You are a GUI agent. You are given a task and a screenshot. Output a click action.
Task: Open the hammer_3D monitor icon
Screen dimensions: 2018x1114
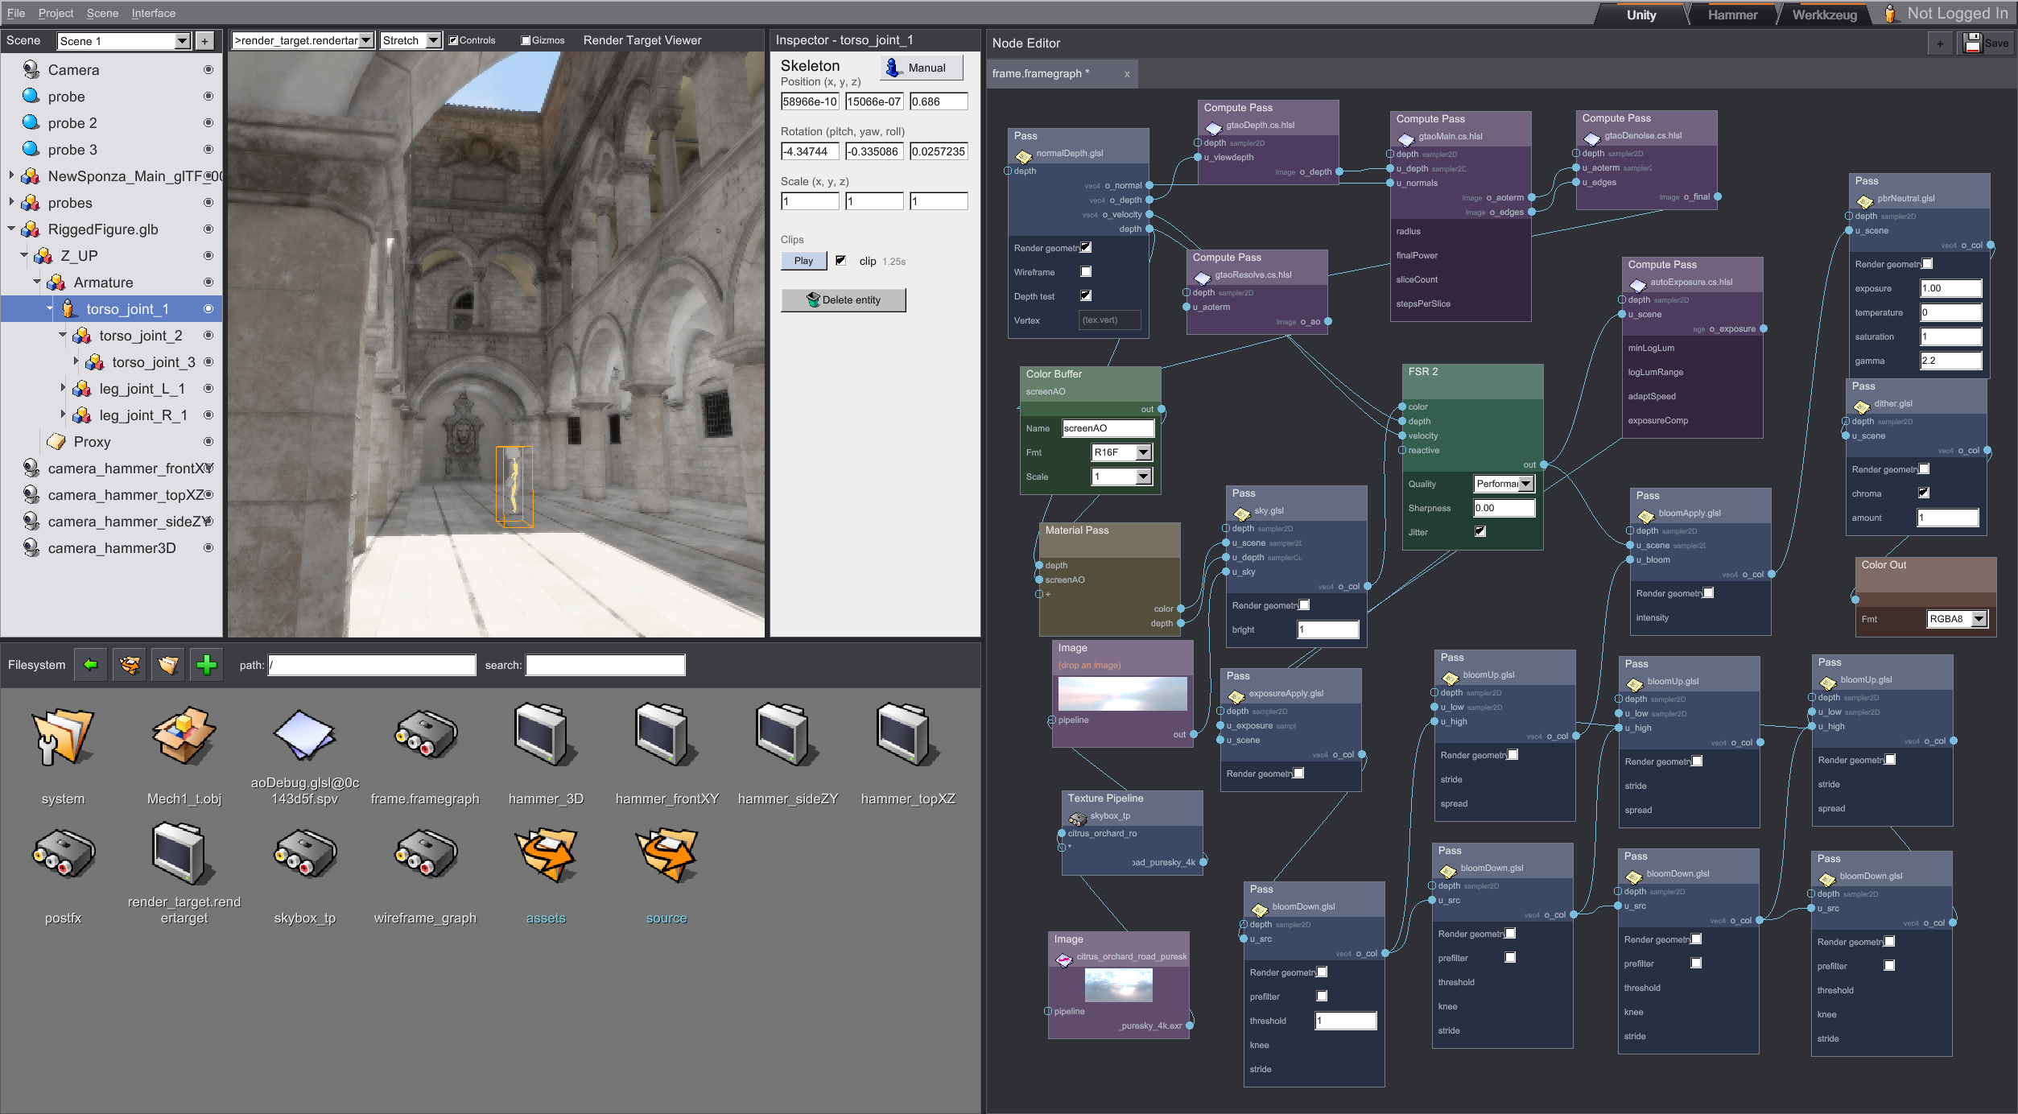[x=546, y=734]
